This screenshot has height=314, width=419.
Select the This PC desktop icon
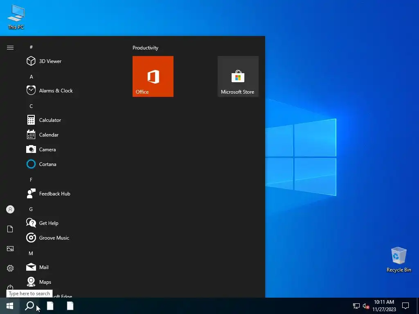pos(16,17)
